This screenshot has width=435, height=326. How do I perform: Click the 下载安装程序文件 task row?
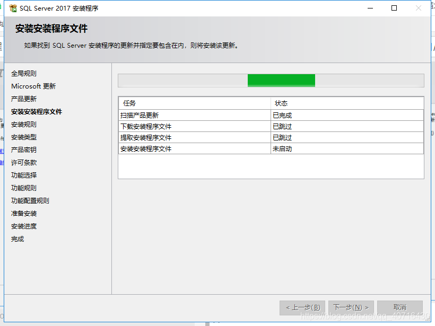tap(271, 126)
